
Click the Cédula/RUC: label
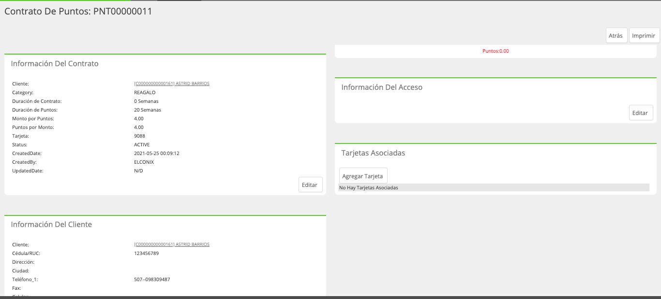[x=26, y=253]
